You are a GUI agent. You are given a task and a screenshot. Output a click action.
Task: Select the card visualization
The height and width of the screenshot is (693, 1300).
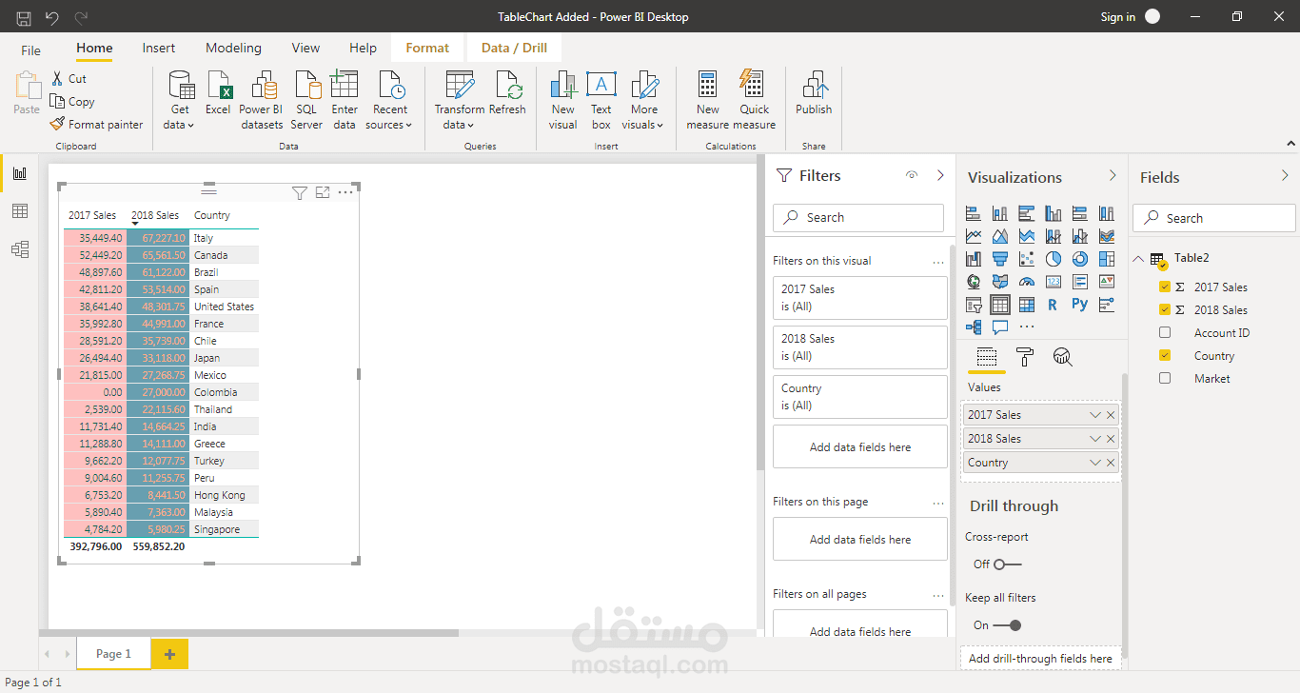point(1054,282)
